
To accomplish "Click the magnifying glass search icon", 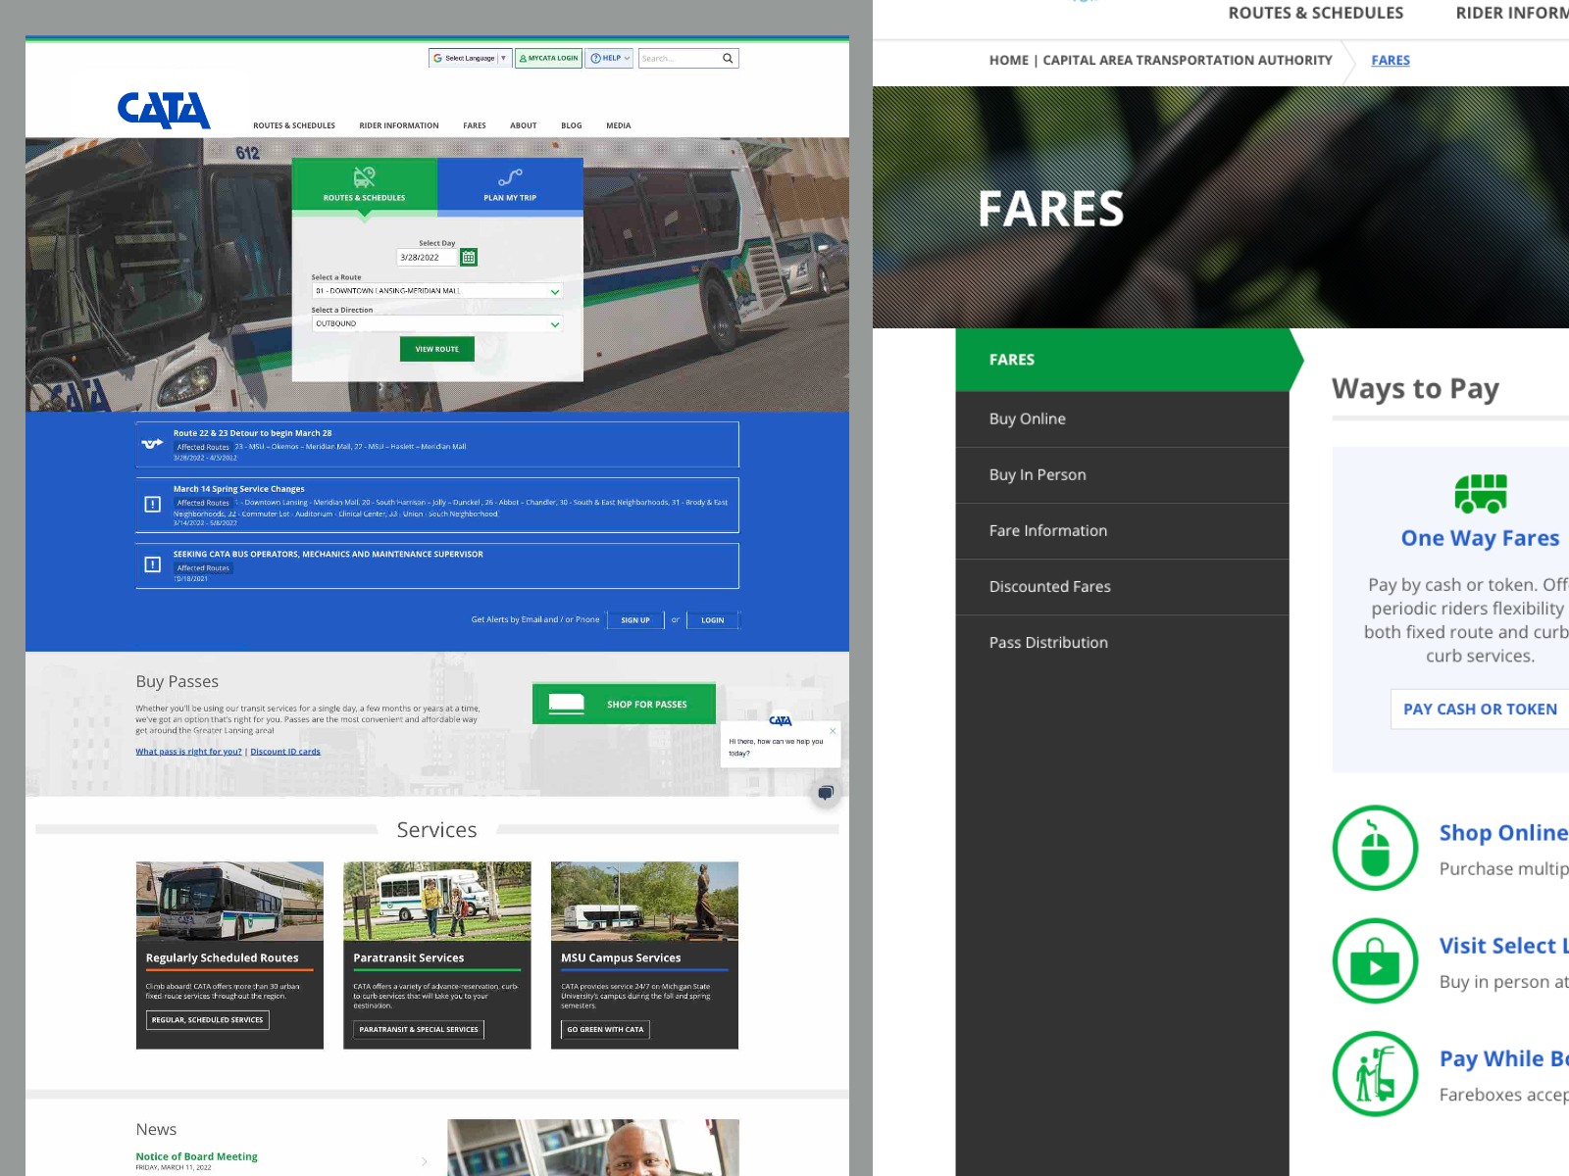I will [728, 58].
